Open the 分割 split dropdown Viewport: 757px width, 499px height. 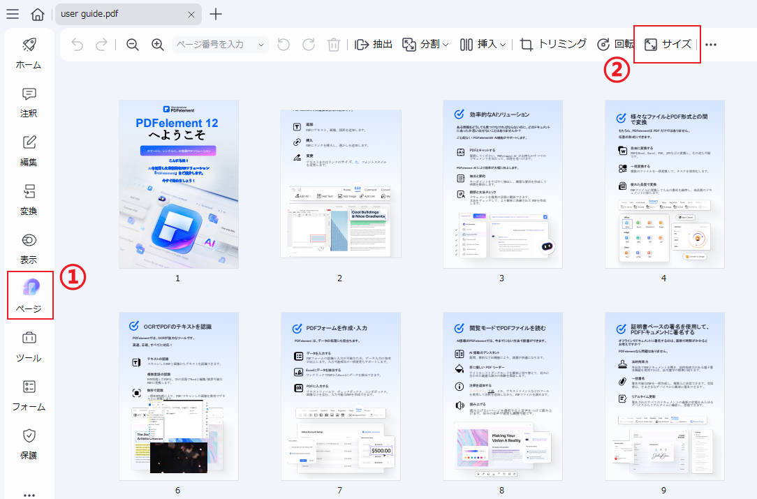[x=426, y=43]
